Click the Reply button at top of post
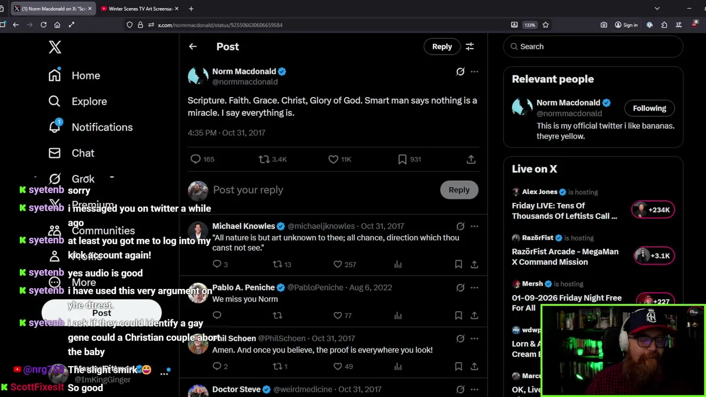Screen dimensions: 706x397 click(442, 47)
